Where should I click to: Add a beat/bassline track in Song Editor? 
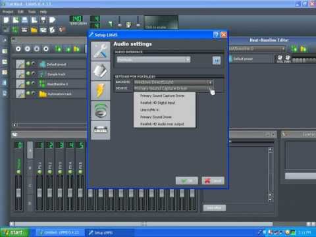[x=58, y=49]
